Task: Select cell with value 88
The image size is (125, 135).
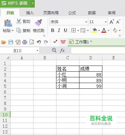Action: 91,74
